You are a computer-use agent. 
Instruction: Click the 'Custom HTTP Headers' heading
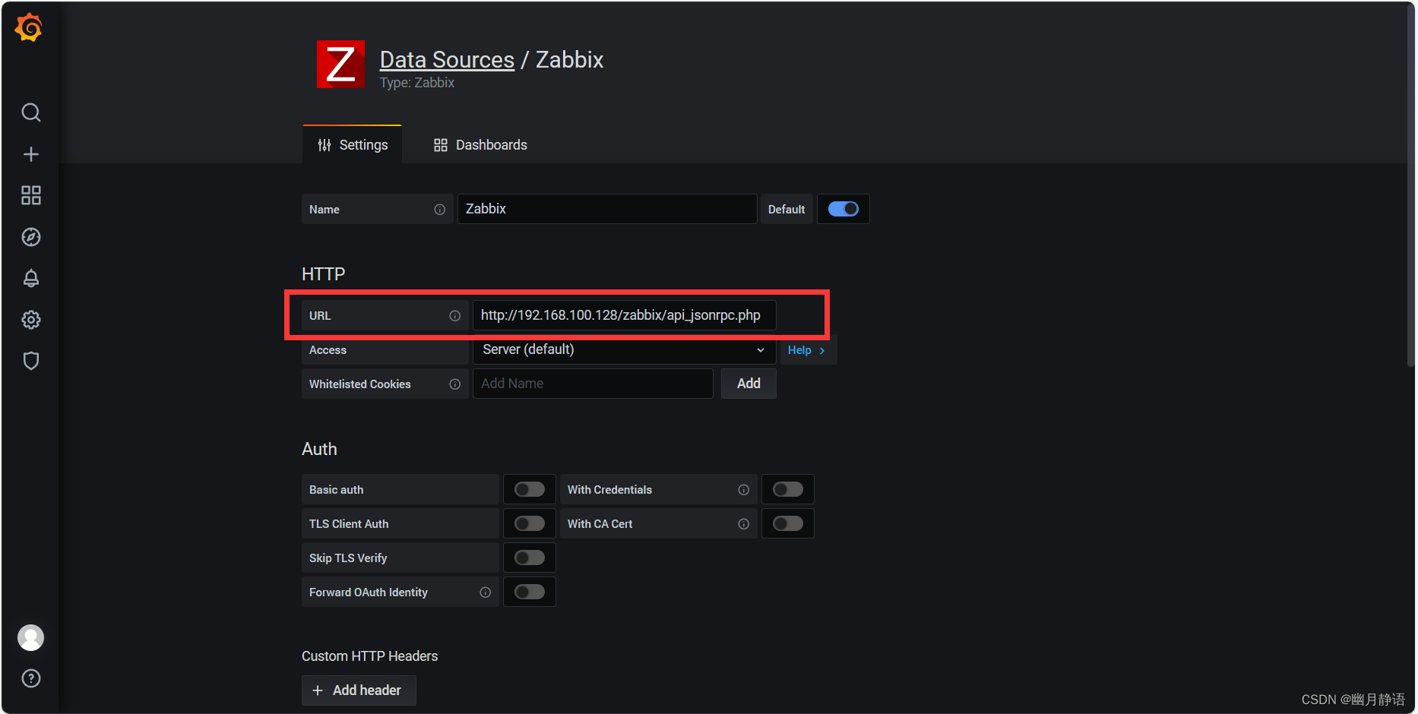pos(370,656)
